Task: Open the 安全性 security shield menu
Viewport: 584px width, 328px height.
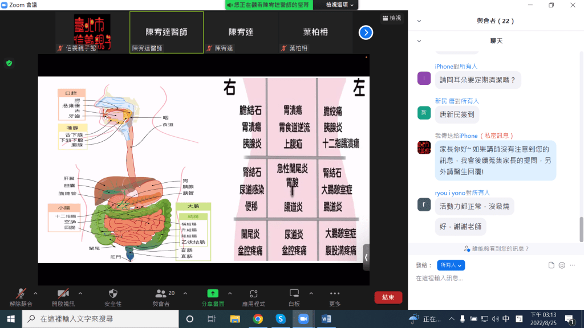Action: 112,294
